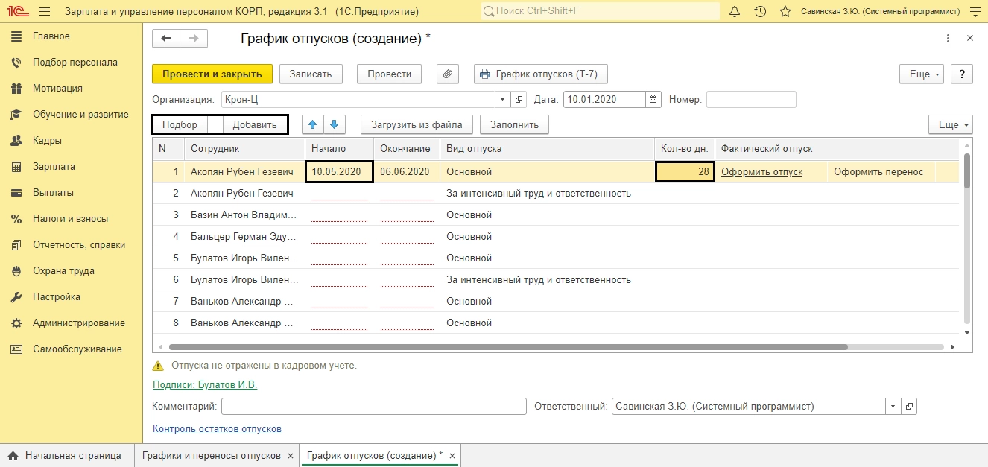Go forward with the right arrow button
The height and width of the screenshot is (467, 988).
(194, 39)
